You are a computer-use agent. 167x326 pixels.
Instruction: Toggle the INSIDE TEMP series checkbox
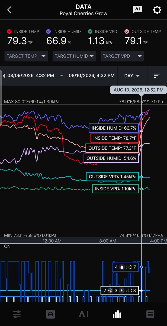tap(9, 32)
